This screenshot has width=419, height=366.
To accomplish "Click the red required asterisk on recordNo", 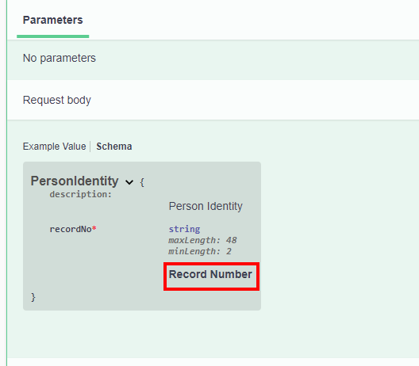I will [x=94, y=228].
